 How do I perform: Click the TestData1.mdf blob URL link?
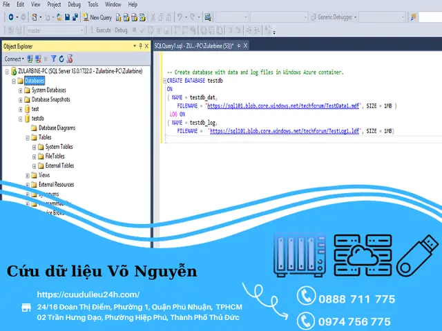tap(283, 106)
